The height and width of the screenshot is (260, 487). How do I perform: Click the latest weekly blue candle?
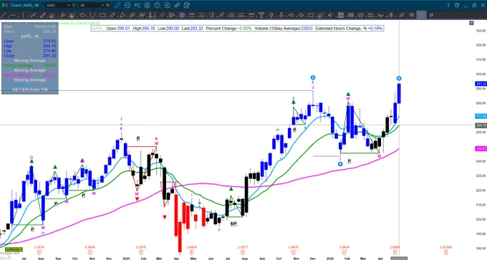(x=399, y=93)
